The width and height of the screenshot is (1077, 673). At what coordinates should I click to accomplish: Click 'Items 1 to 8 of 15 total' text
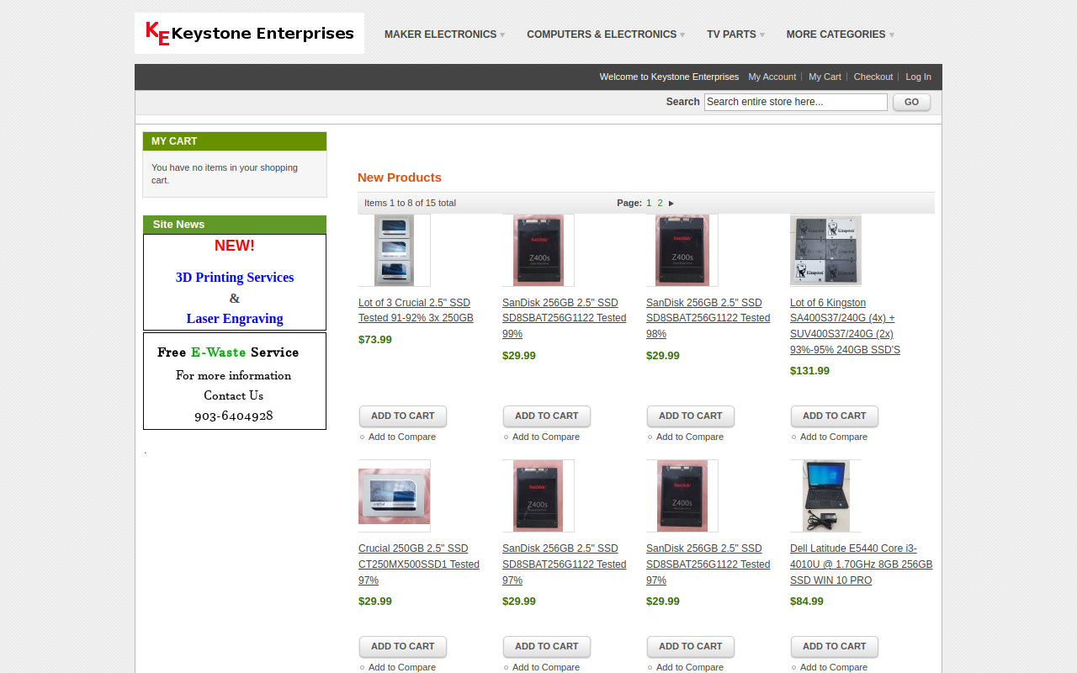(410, 203)
